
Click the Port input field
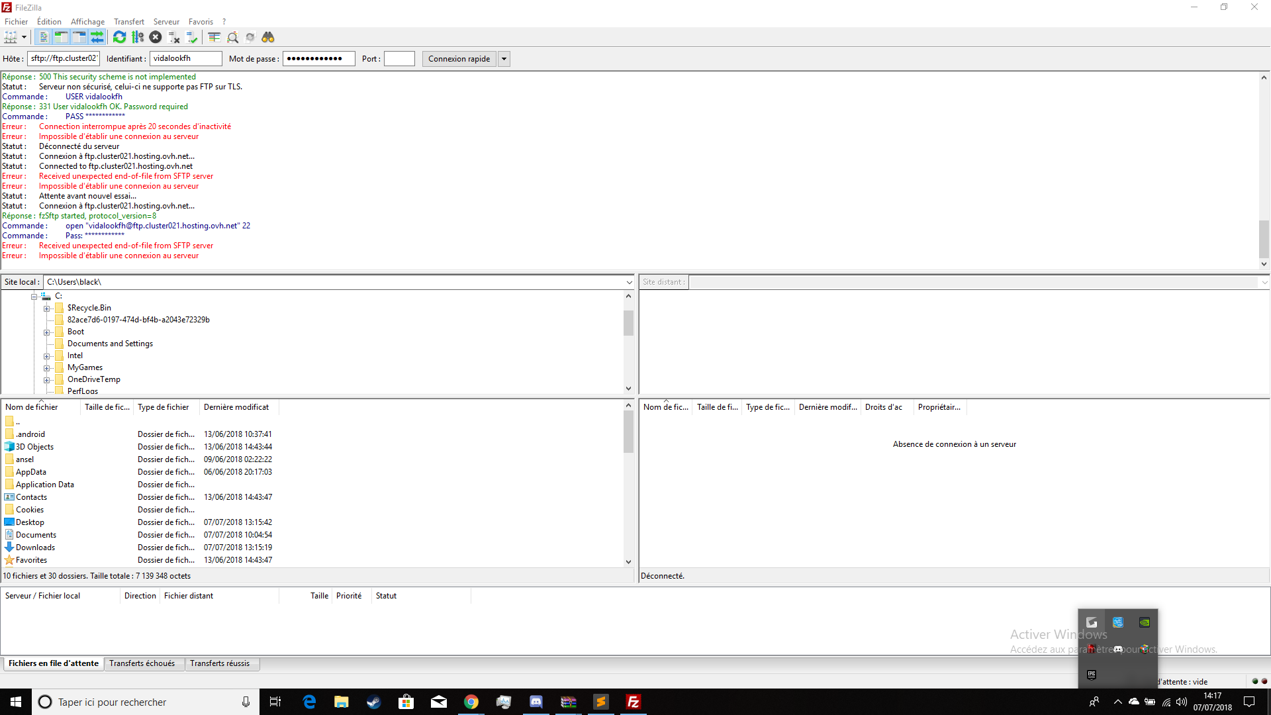pyautogui.click(x=399, y=59)
